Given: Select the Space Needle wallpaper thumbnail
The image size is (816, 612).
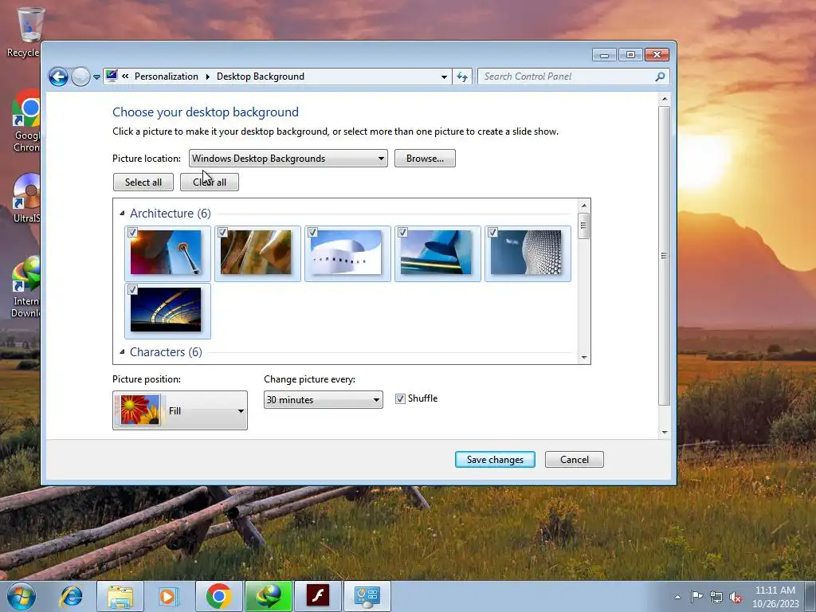Looking at the screenshot, I should pyautogui.click(x=166, y=253).
